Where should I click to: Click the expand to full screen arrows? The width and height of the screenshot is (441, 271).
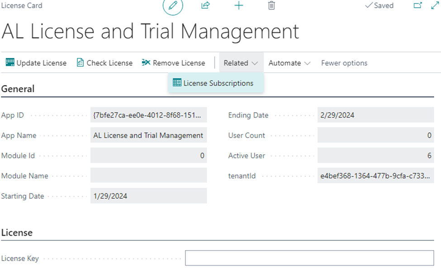[435, 5]
